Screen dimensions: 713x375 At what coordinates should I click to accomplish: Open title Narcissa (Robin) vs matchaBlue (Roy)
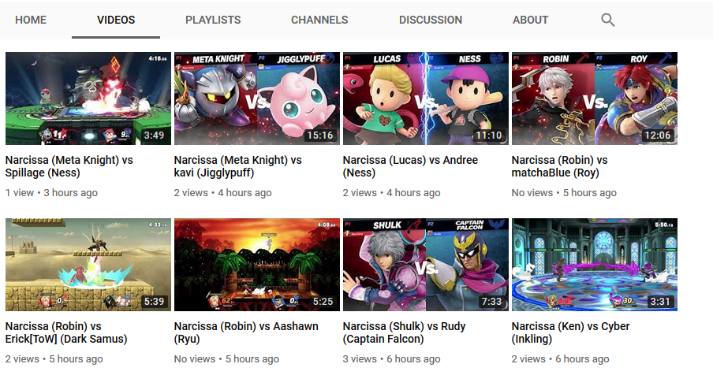pos(559,166)
